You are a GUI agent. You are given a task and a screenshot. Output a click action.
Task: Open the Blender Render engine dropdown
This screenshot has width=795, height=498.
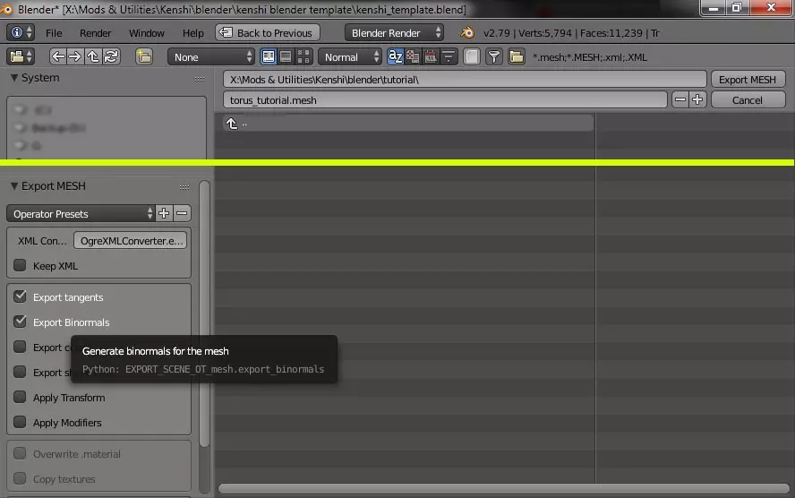pos(394,33)
